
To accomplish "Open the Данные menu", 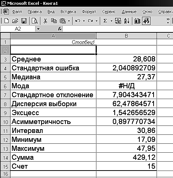I will 129,12.
